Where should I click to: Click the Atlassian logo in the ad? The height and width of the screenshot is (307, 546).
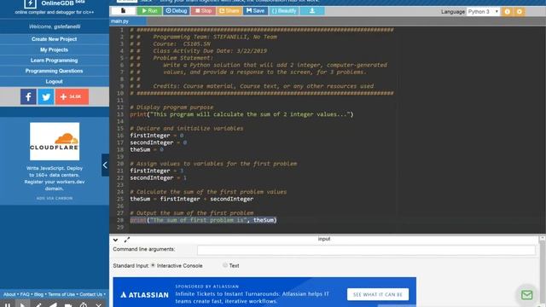pos(144,295)
